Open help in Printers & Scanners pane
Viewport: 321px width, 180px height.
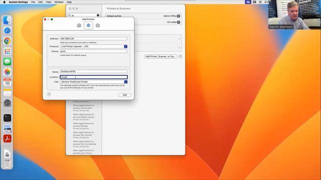pos(180,56)
